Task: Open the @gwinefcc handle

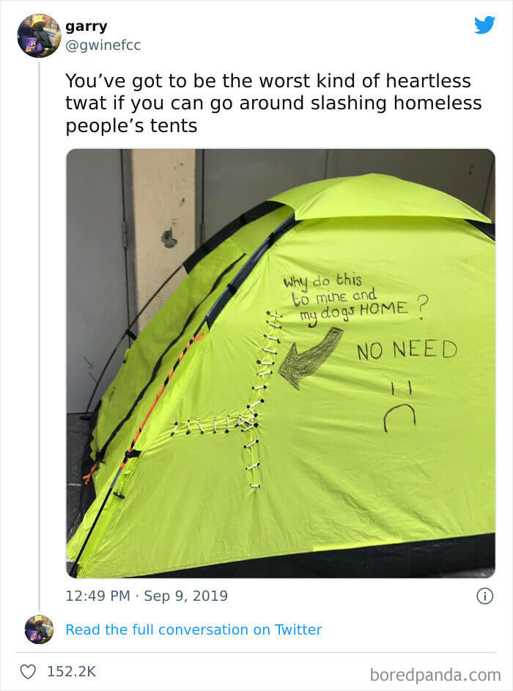Action: click(103, 45)
